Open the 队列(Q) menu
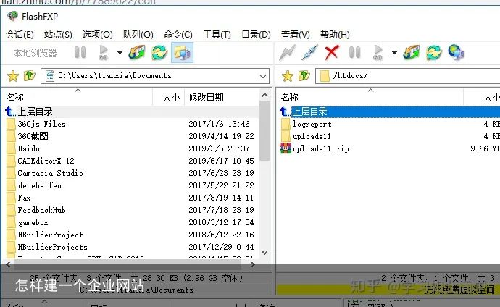This screenshot has width=500, height=307. [x=138, y=35]
